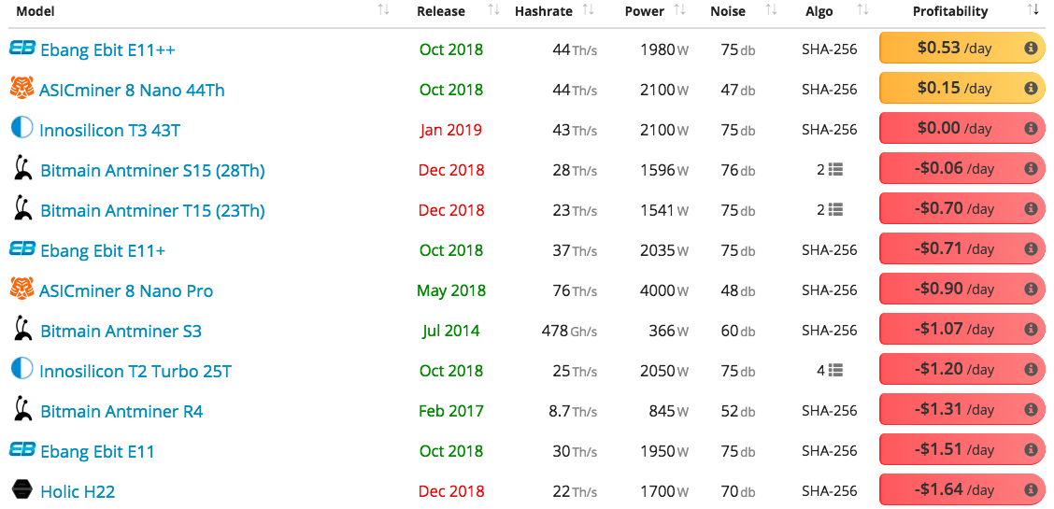
Task: Sort table by Hashrate column arrows
Action: point(588,10)
